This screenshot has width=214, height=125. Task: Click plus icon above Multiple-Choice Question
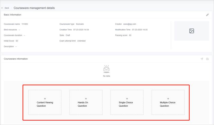[x=168, y=99]
